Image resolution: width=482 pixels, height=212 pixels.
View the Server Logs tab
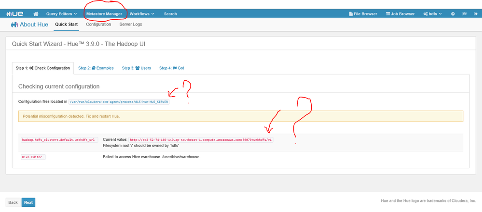(x=131, y=24)
